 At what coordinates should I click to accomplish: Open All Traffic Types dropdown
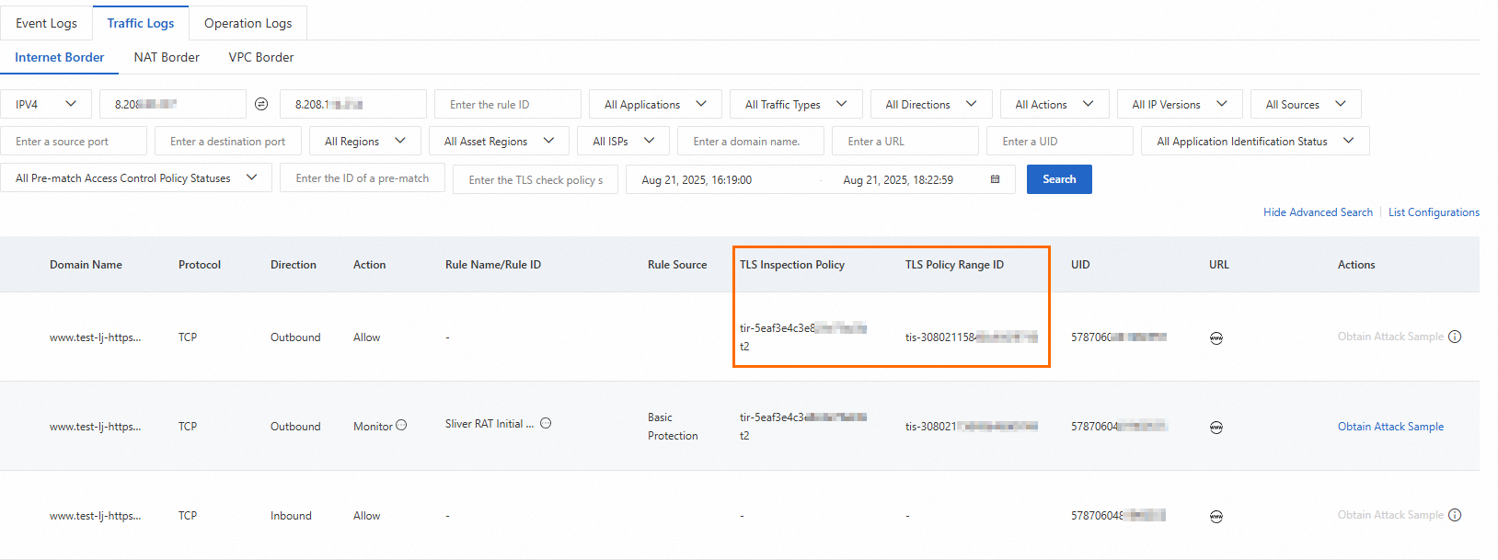pos(796,104)
